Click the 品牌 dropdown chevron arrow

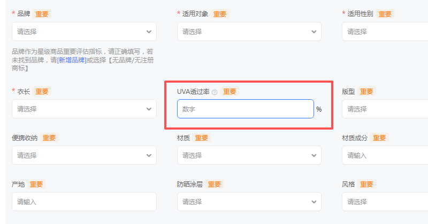[149, 31]
